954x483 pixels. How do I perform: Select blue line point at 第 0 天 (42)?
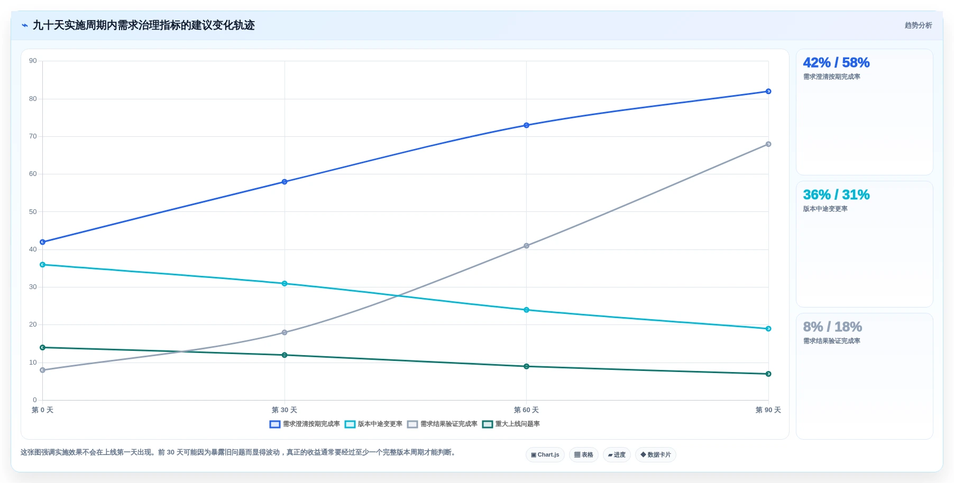pos(43,242)
